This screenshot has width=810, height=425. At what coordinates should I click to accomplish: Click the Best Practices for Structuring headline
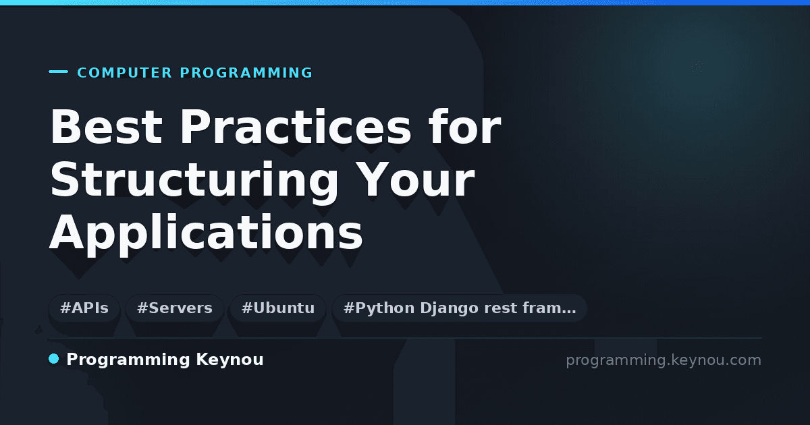coord(275,180)
